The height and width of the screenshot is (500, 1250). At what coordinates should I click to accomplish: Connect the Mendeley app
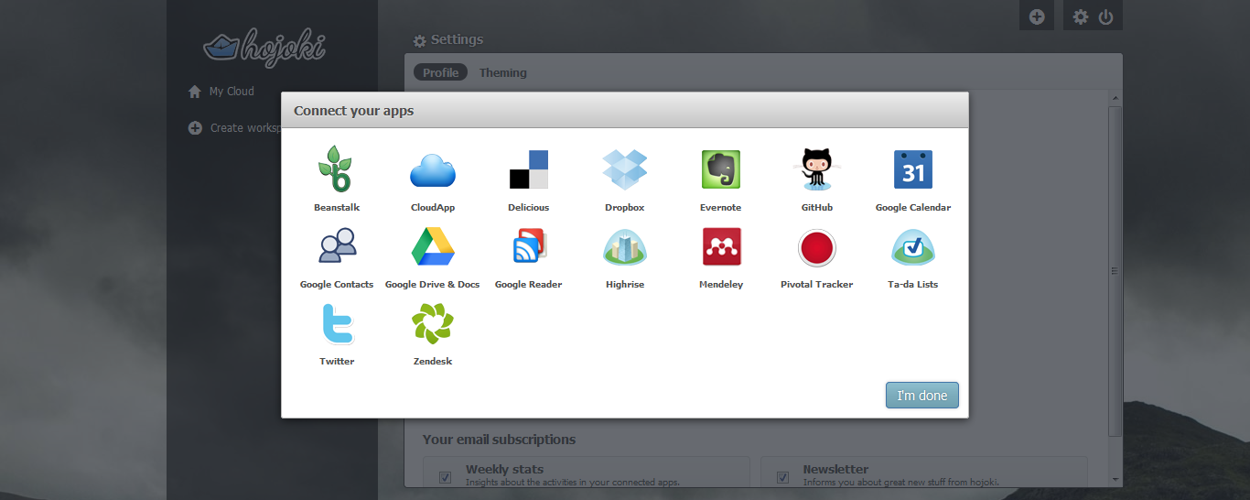[720, 247]
